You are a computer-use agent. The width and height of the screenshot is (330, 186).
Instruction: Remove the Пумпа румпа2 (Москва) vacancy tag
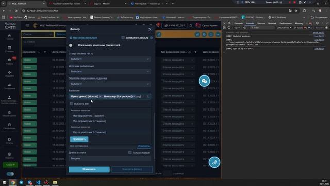coord(100,97)
